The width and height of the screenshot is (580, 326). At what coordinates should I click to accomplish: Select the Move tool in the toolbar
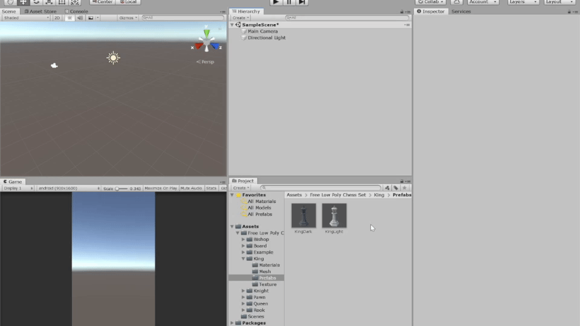23,2
